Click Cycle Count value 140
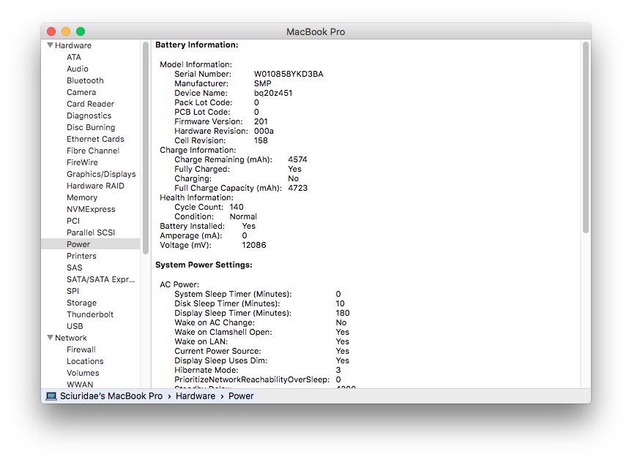Screen dimensions: 632x462 click(237, 207)
